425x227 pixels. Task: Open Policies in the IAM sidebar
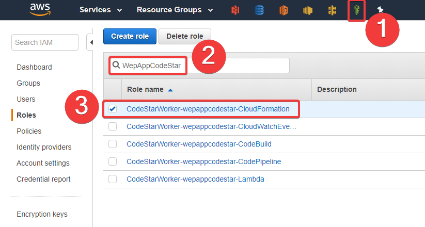click(x=29, y=131)
